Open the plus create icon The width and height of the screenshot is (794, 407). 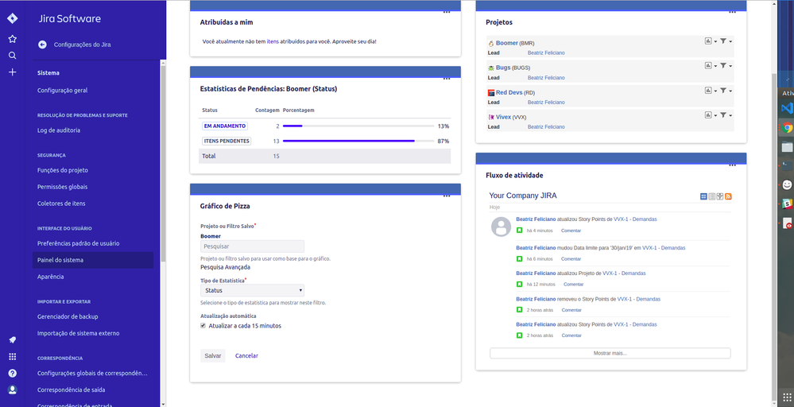(x=12, y=72)
